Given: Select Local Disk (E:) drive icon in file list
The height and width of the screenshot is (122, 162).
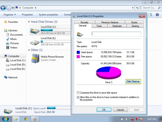Looking at the screenshot, I should coord(35,42).
